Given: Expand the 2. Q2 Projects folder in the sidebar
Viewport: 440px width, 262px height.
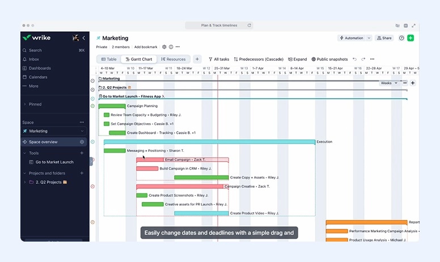Looking at the screenshot, I should pyautogui.click(x=25, y=183).
